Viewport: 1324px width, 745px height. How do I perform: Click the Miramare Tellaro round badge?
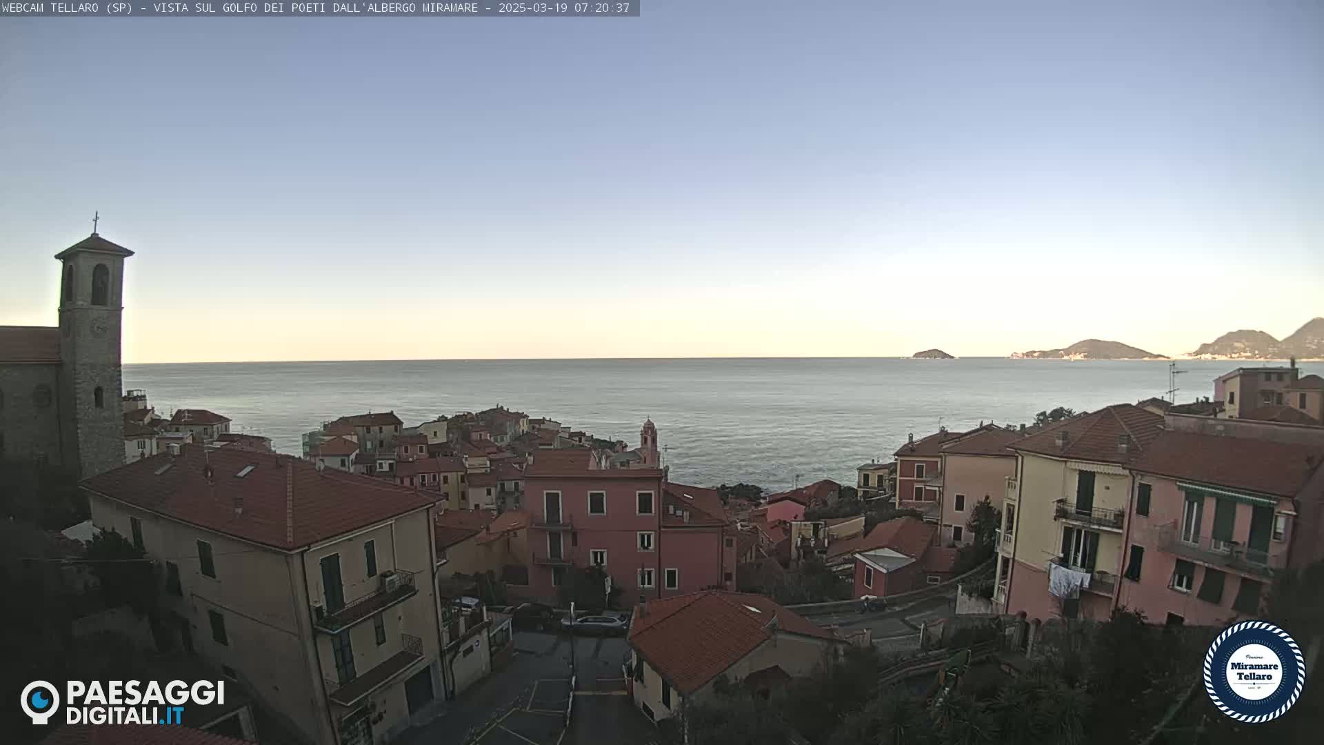coord(1254,671)
